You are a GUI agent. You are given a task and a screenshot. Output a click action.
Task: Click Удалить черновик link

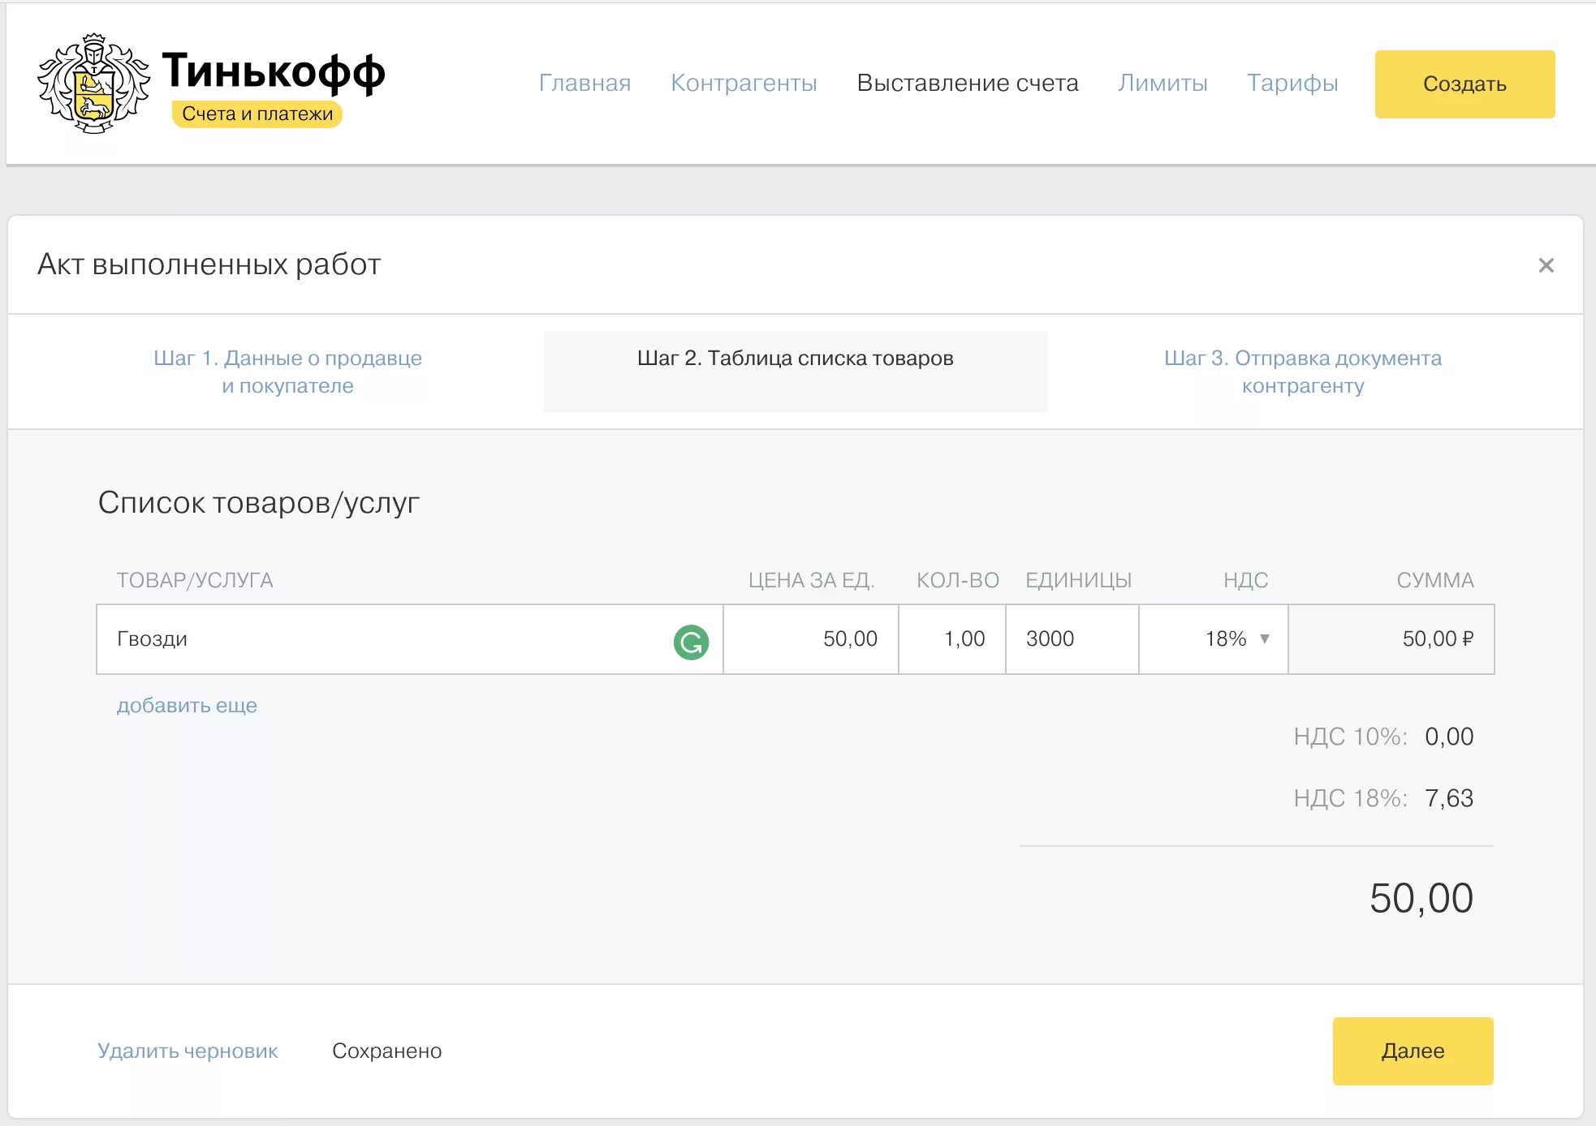pyautogui.click(x=188, y=1051)
